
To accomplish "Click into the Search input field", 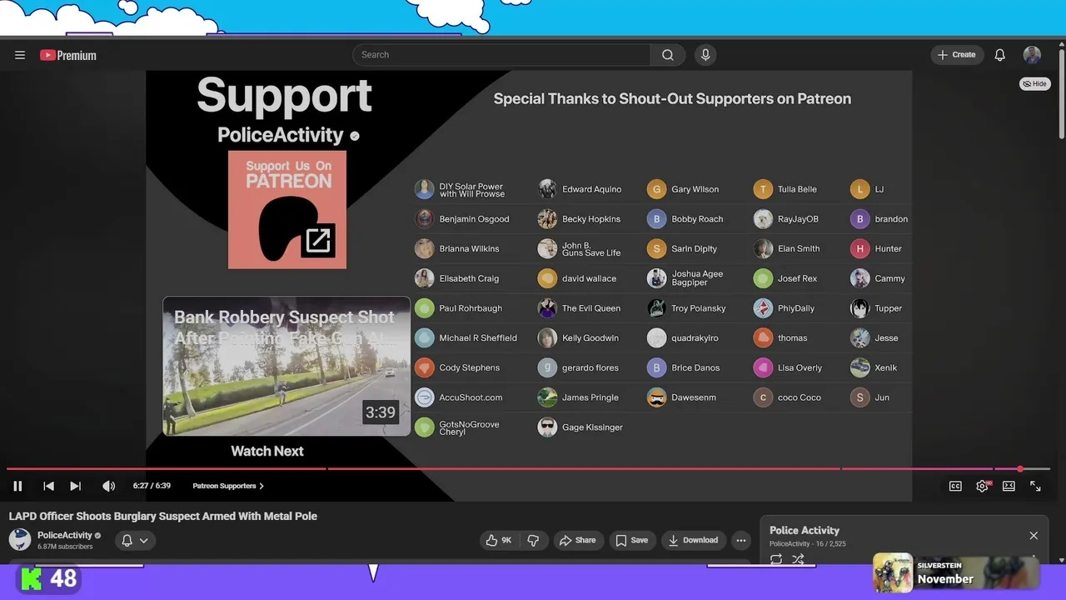I will [x=501, y=55].
